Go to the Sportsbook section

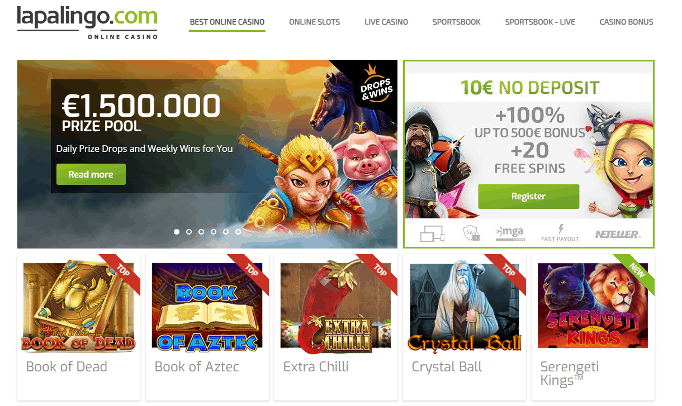tap(457, 22)
